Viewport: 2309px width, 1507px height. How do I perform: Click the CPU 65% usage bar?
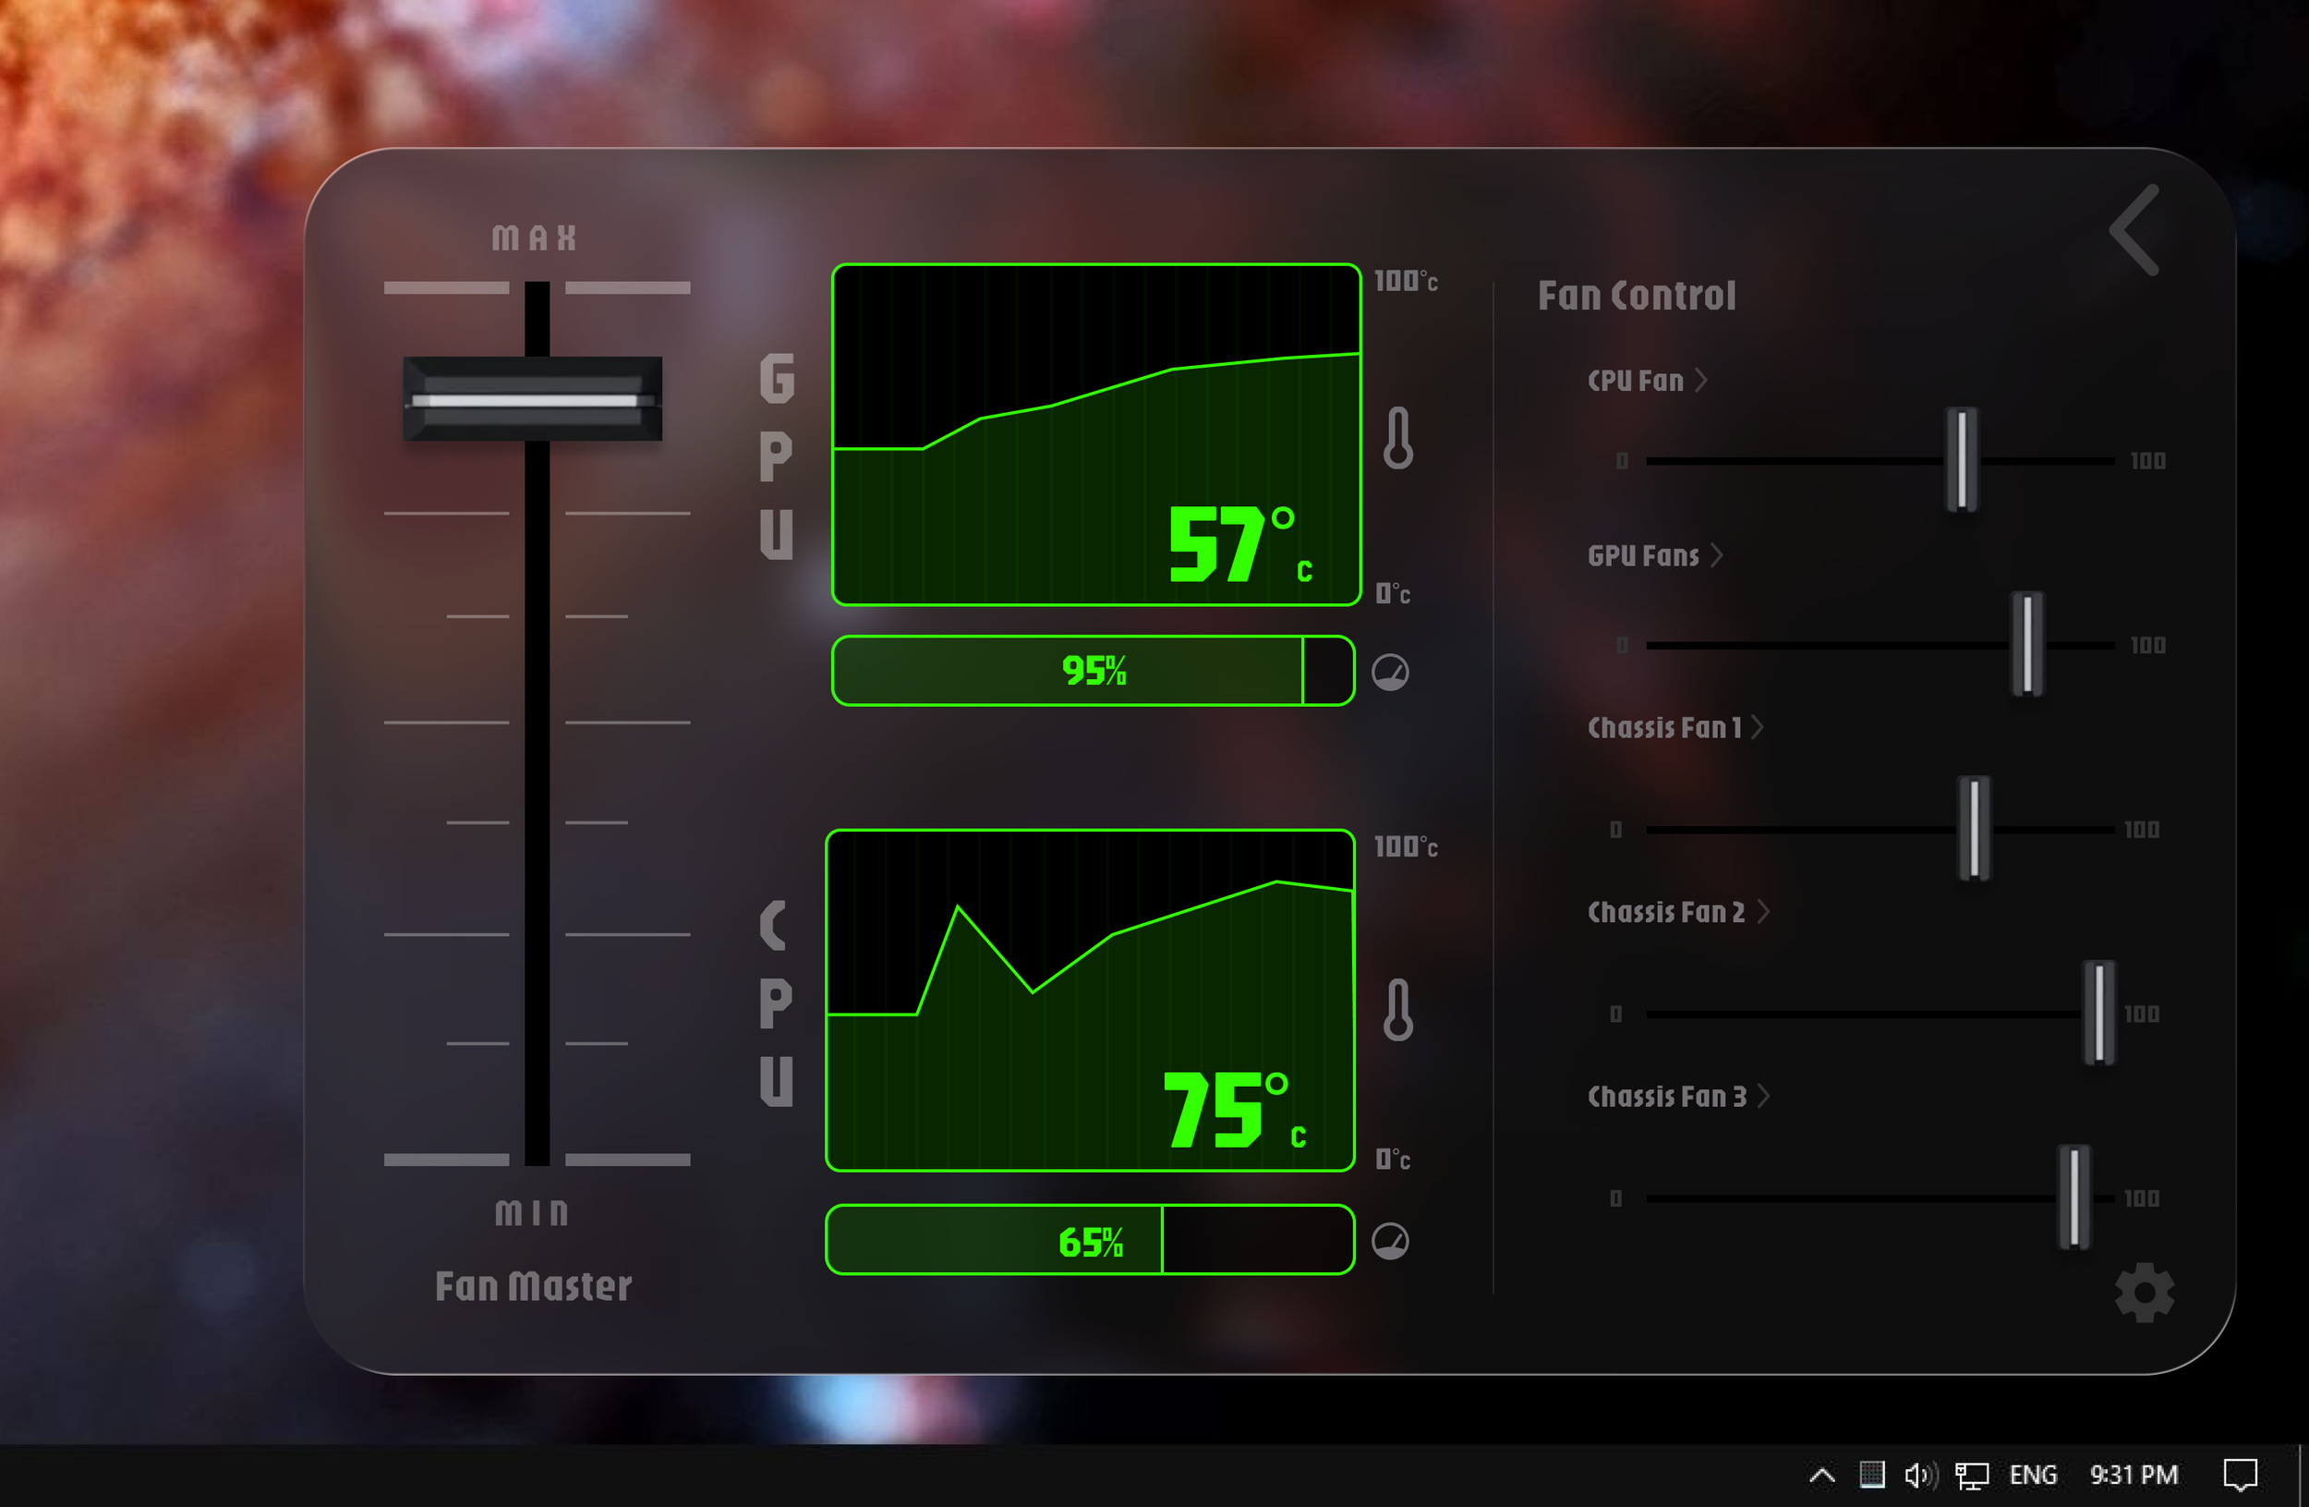point(1090,1240)
